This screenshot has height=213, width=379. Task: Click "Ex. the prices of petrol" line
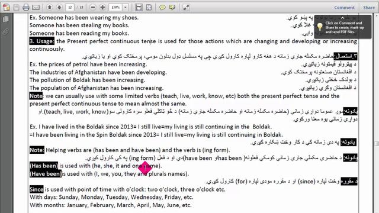click(x=88, y=64)
